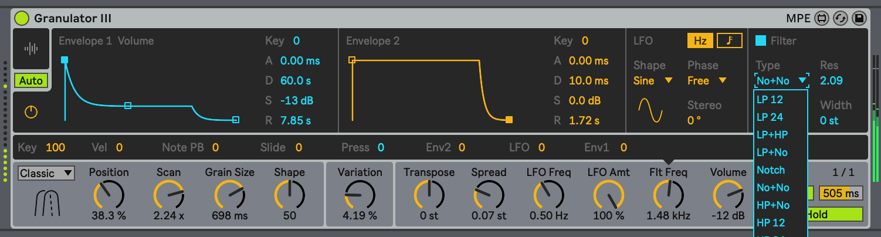Click the hot-swap preset circular arrows icon
This screenshot has width=881, height=237.
point(841,19)
